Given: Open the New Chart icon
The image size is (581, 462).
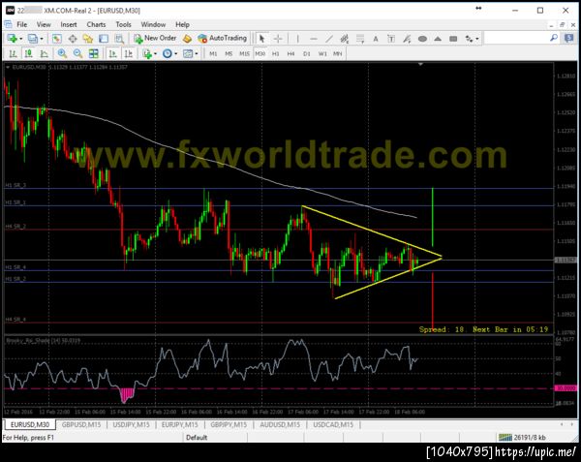Looking at the screenshot, I should (x=12, y=39).
